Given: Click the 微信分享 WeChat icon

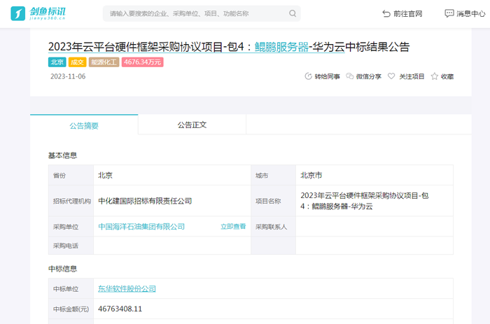Looking at the screenshot, I should [x=350, y=76].
